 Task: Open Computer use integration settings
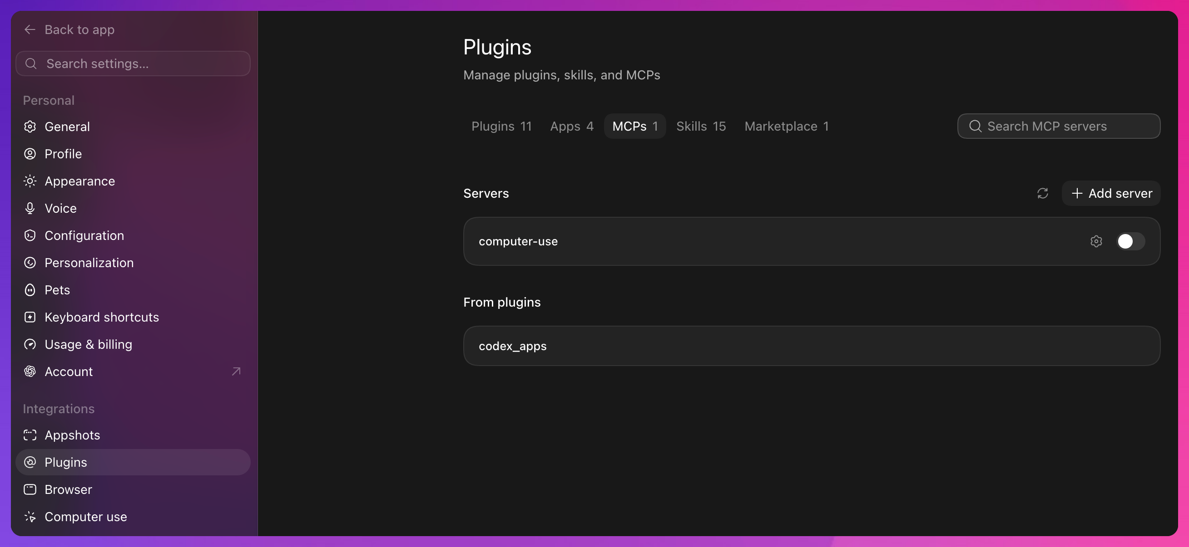tap(133, 517)
